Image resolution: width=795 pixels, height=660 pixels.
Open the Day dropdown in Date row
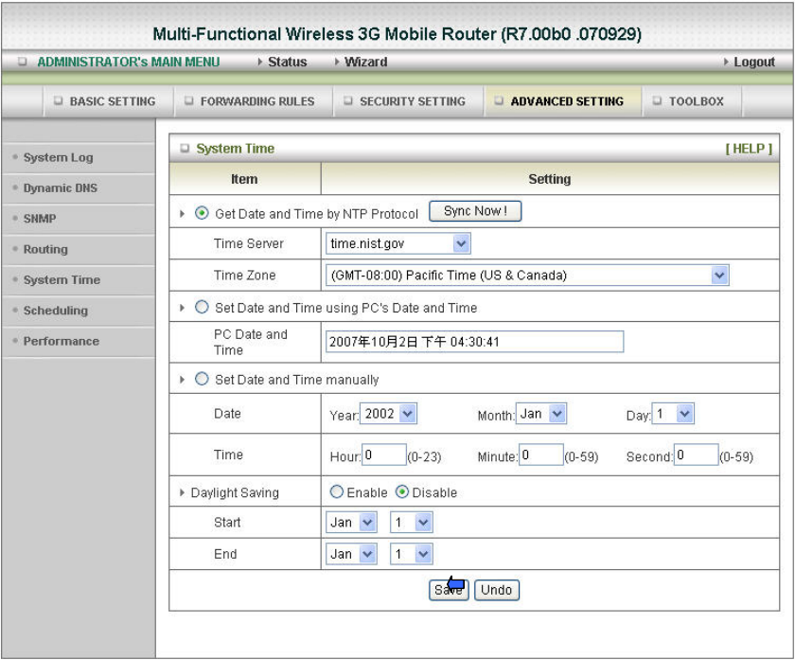coord(672,414)
